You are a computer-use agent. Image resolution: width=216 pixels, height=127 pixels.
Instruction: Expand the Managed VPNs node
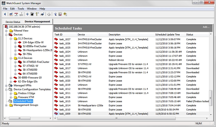(6, 86)
